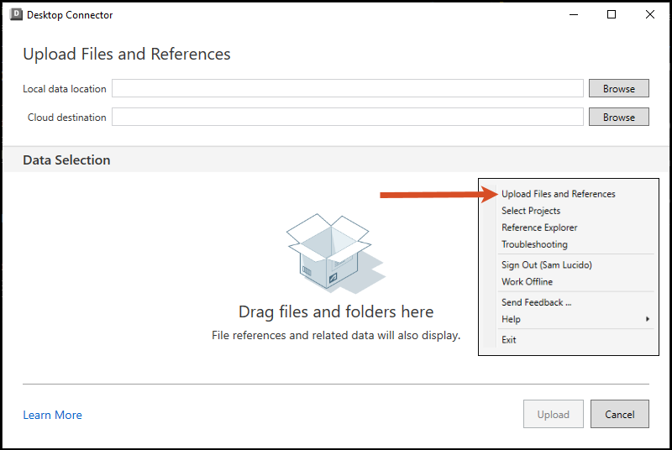Expand the Help submenu arrow

[648, 319]
